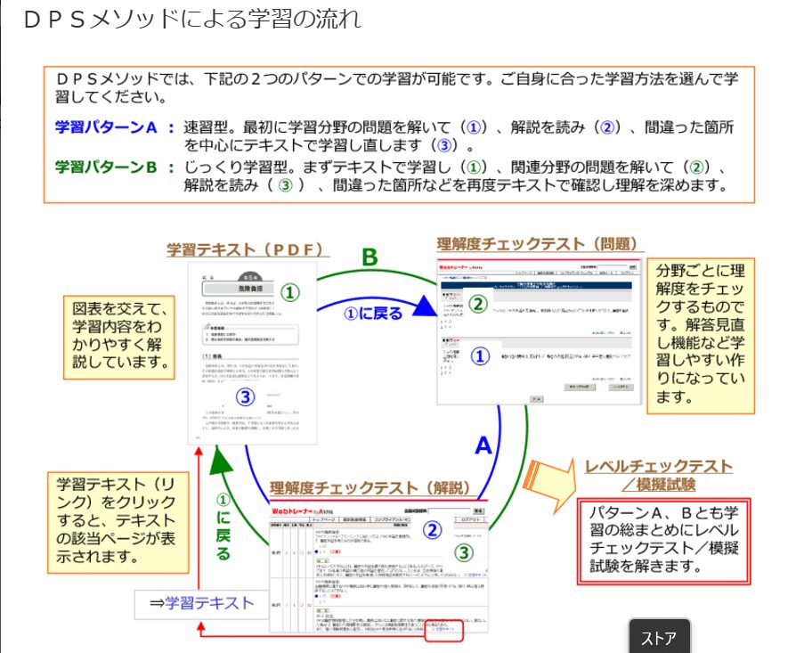
Task: Click the large blue A pattern letter
Action: (x=483, y=445)
